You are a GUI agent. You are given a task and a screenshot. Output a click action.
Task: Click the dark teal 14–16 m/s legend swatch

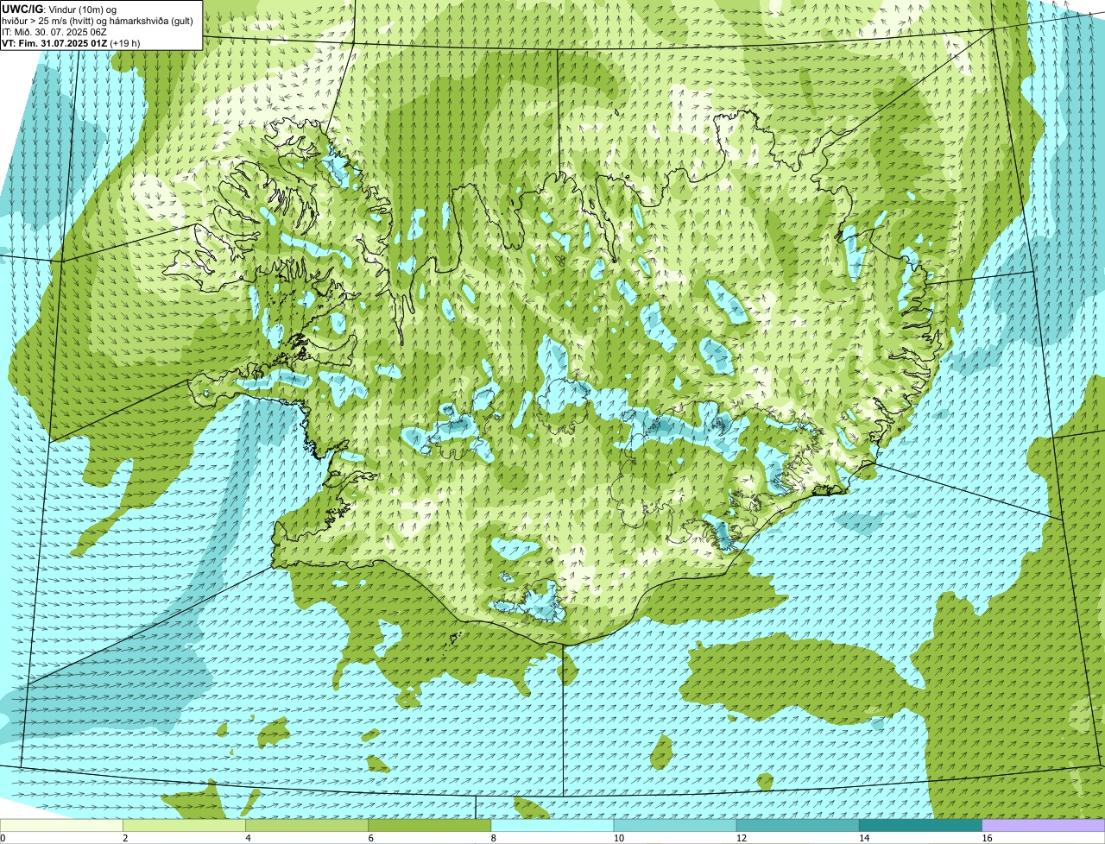[920, 826]
